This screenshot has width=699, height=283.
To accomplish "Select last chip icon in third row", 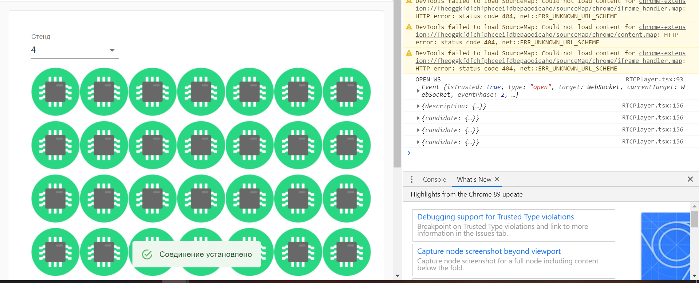I will click(347, 198).
